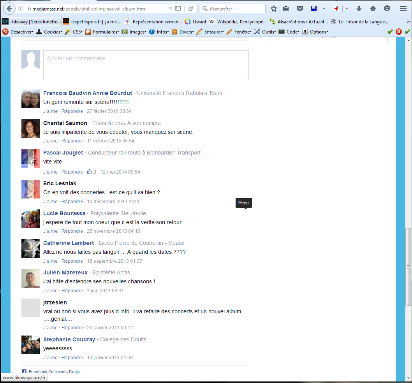Click the thumbs-up icon on Pascal Jouglet's comment
This screenshot has width=412, height=383.
tap(90, 172)
